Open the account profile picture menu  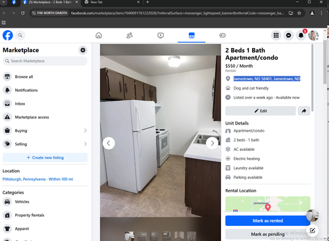(x=313, y=36)
